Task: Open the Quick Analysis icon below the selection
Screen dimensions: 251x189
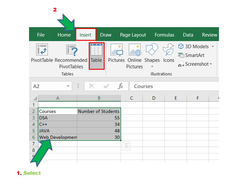Action: 126,146
